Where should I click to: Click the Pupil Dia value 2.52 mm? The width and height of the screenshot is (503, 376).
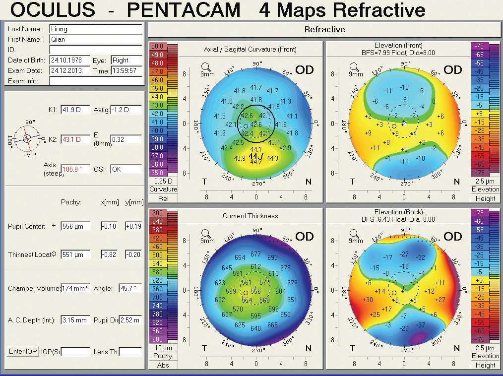coord(130,320)
